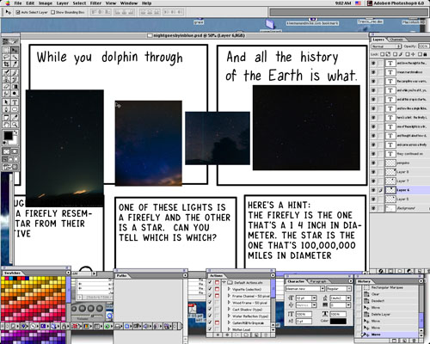Click the Delete Layer history state
This screenshot has width=430, height=344.
tap(381, 314)
